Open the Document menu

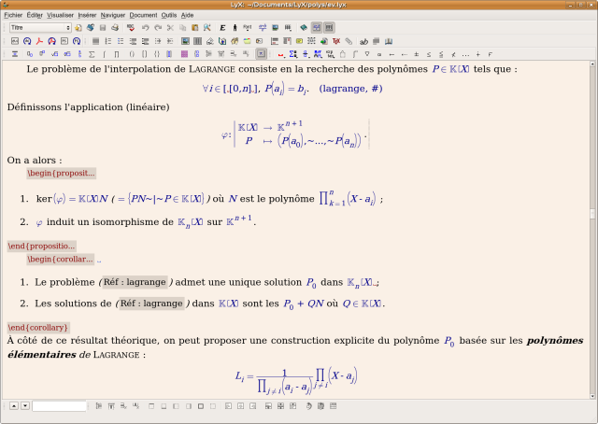click(x=143, y=16)
